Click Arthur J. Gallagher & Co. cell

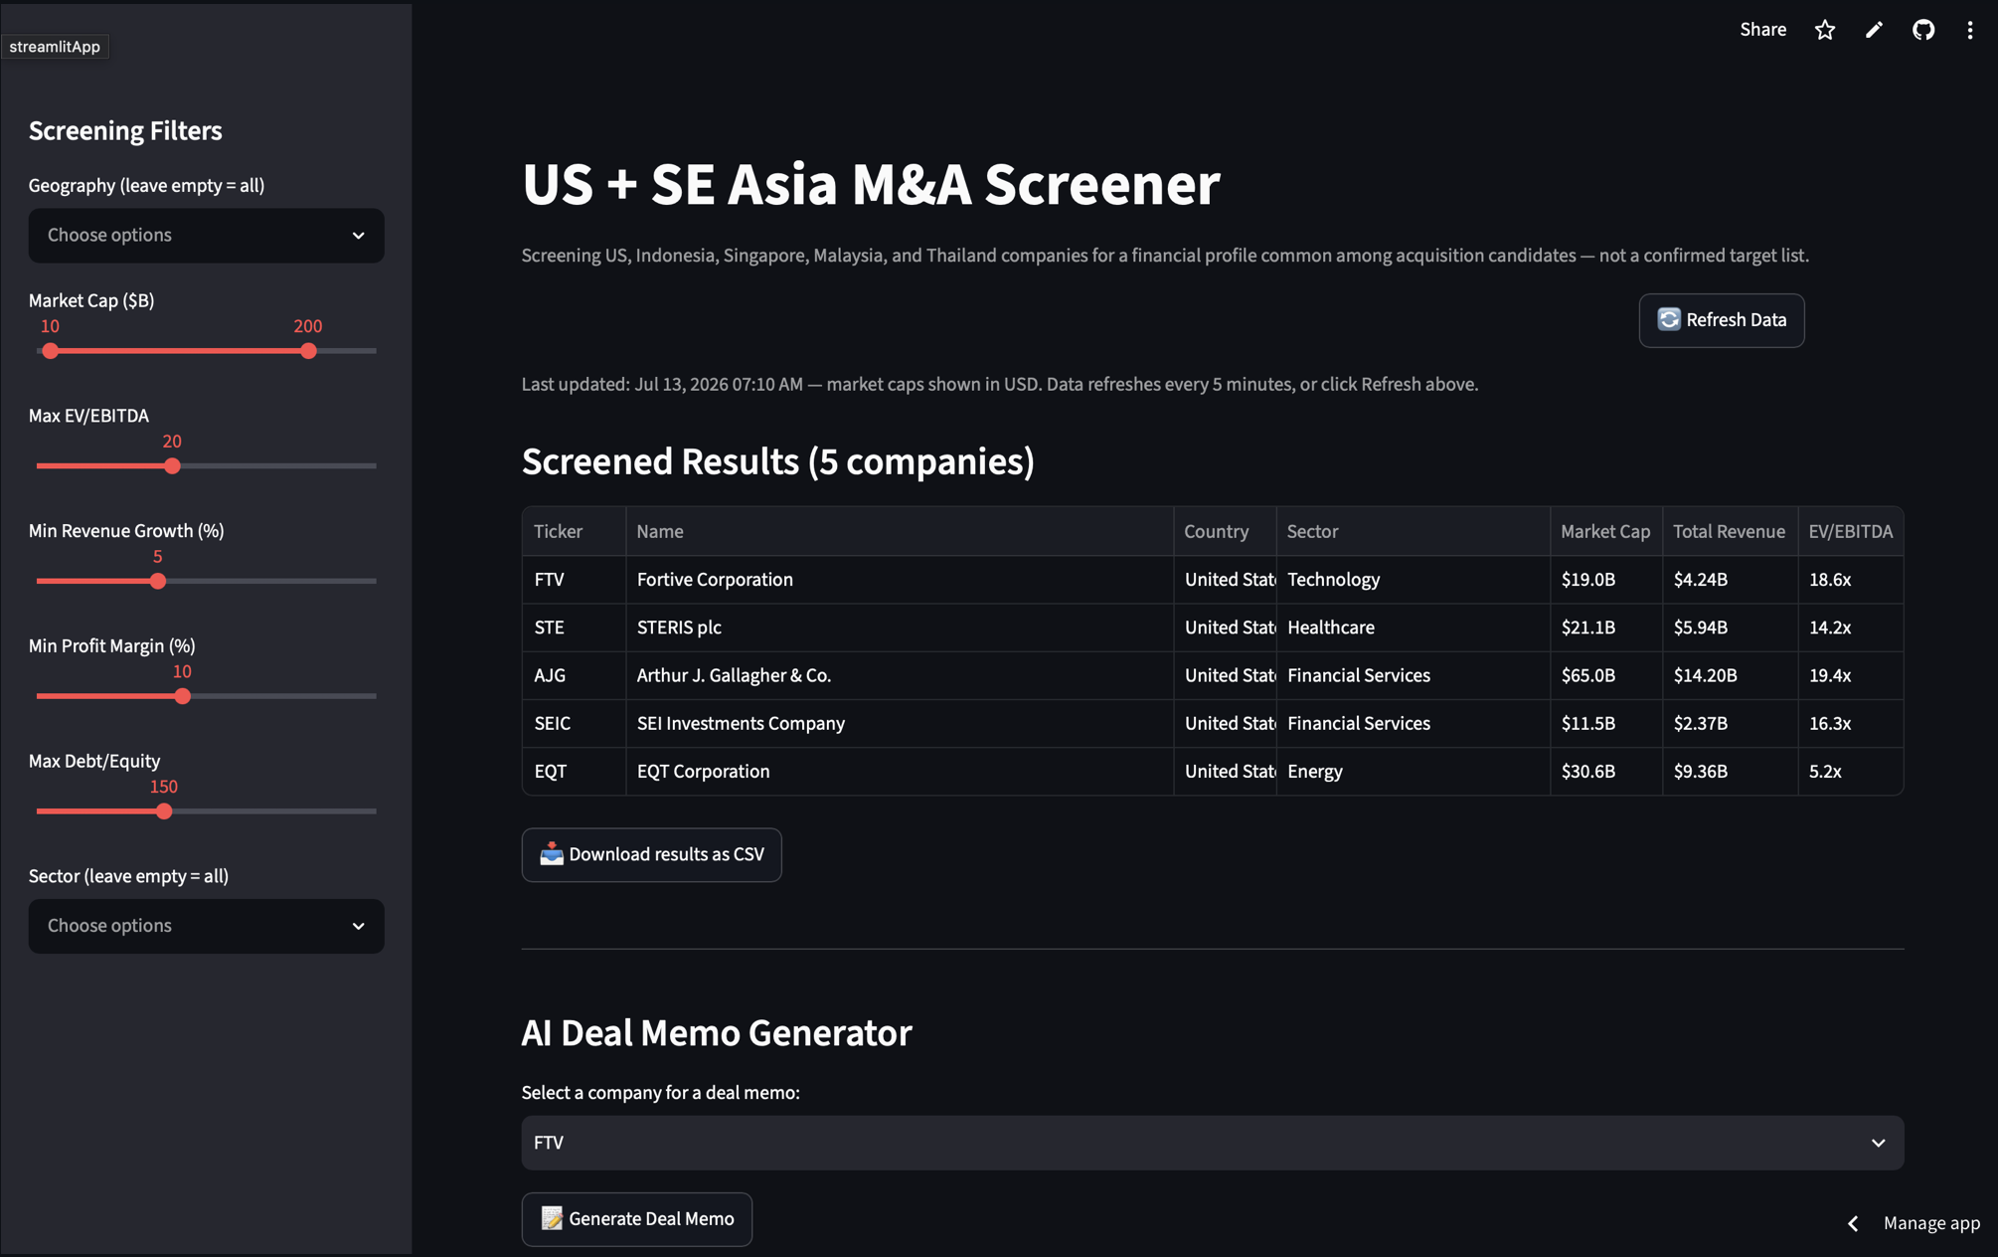(x=900, y=675)
